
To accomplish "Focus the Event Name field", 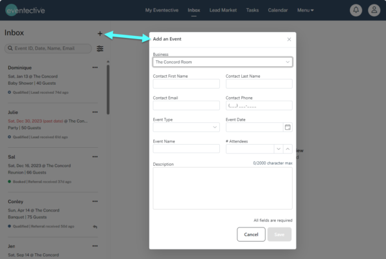I will point(186,149).
